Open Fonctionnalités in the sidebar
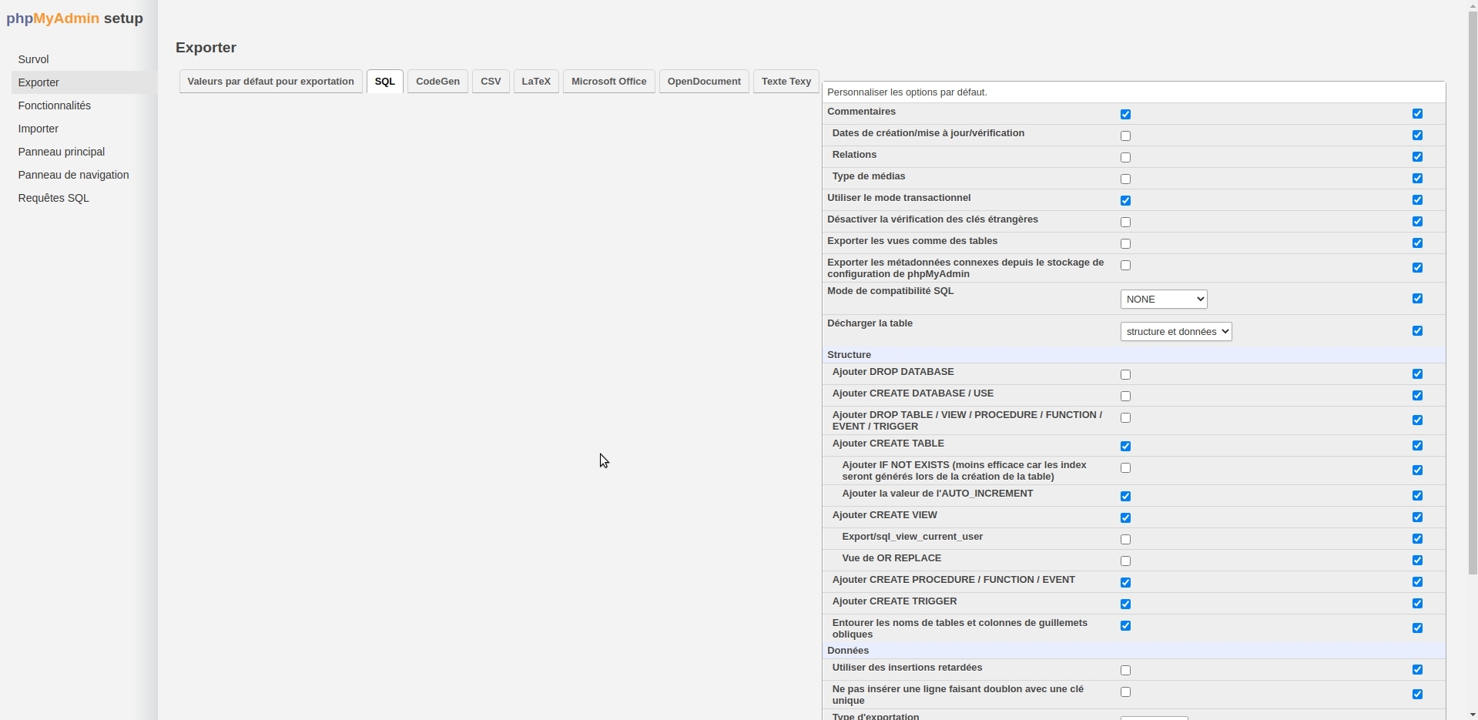 tap(54, 105)
